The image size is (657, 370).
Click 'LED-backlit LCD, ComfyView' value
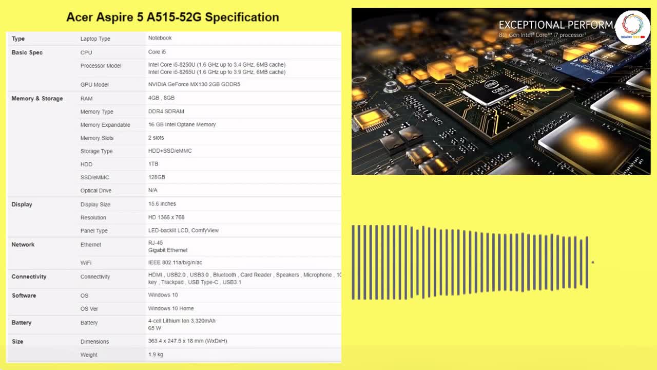183,230
